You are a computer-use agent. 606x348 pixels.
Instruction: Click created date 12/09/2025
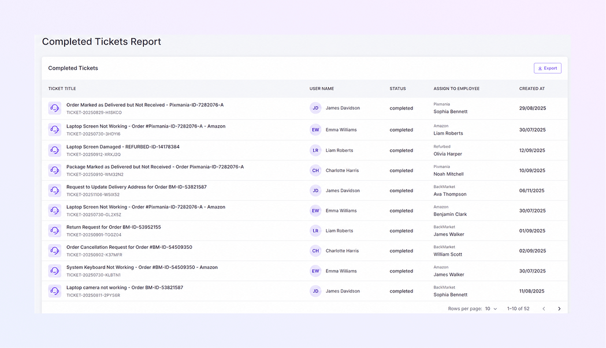coord(532,150)
